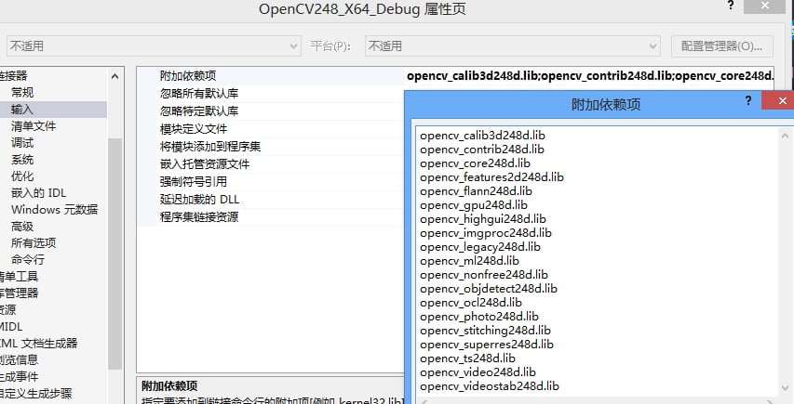Screen dimensions: 794x404
Task: Select 优化 in the linker tree
Action: click(x=22, y=176)
